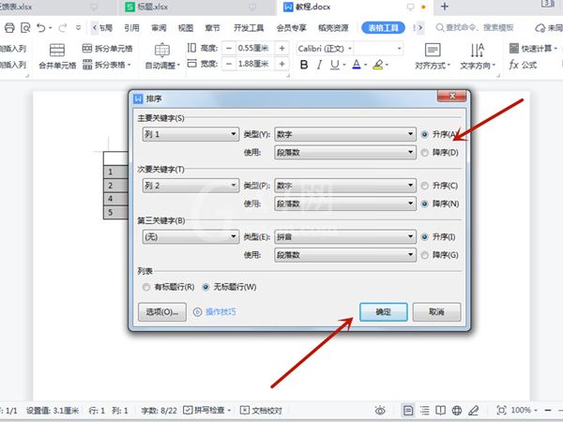The image size is (563, 422).
Task: Open 第三关键字 (无) dropdown
Action: click(x=190, y=237)
